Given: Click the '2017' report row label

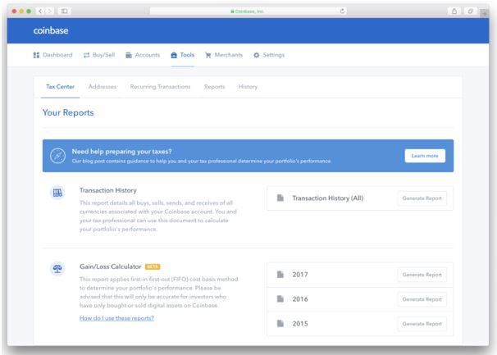Looking at the screenshot, I should click(300, 275).
